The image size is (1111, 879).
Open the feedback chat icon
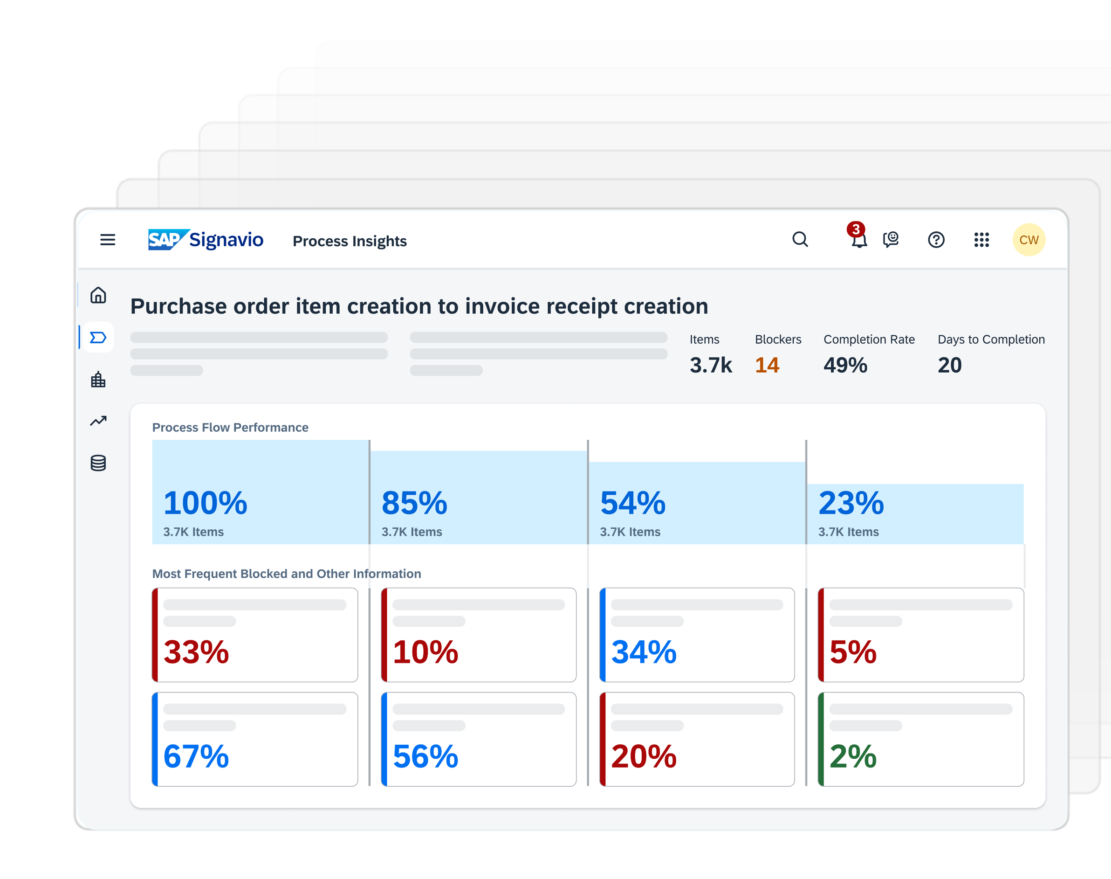coord(891,239)
